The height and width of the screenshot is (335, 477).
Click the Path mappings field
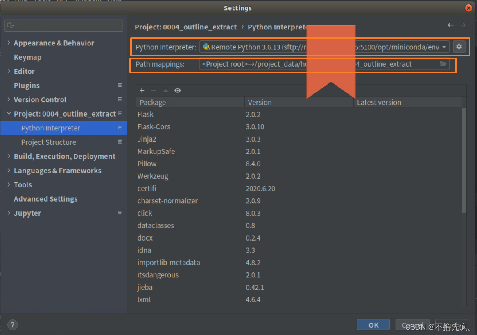(x=324, y=64)
